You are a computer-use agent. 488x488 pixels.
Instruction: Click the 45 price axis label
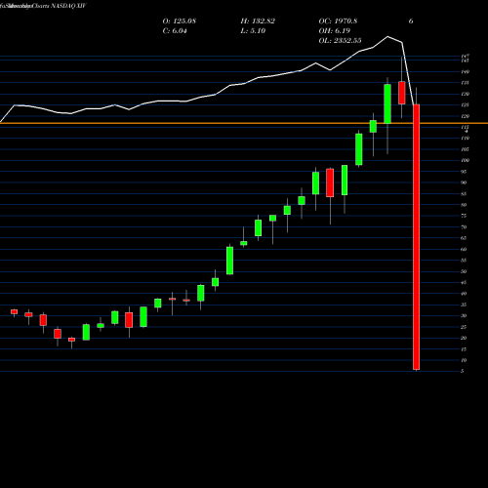464,282
